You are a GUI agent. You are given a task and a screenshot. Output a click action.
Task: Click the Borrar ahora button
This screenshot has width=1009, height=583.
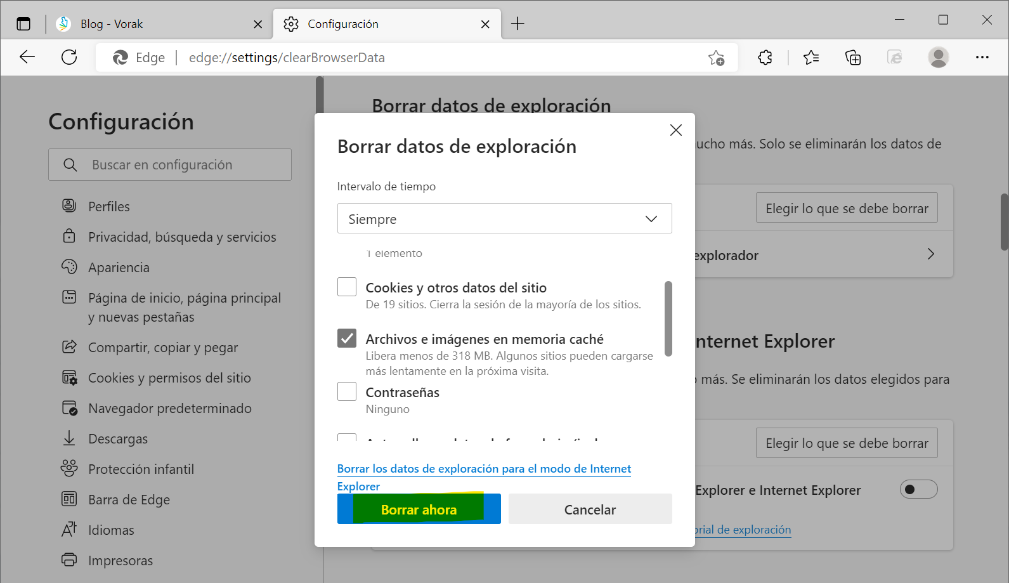pos(419,509)
